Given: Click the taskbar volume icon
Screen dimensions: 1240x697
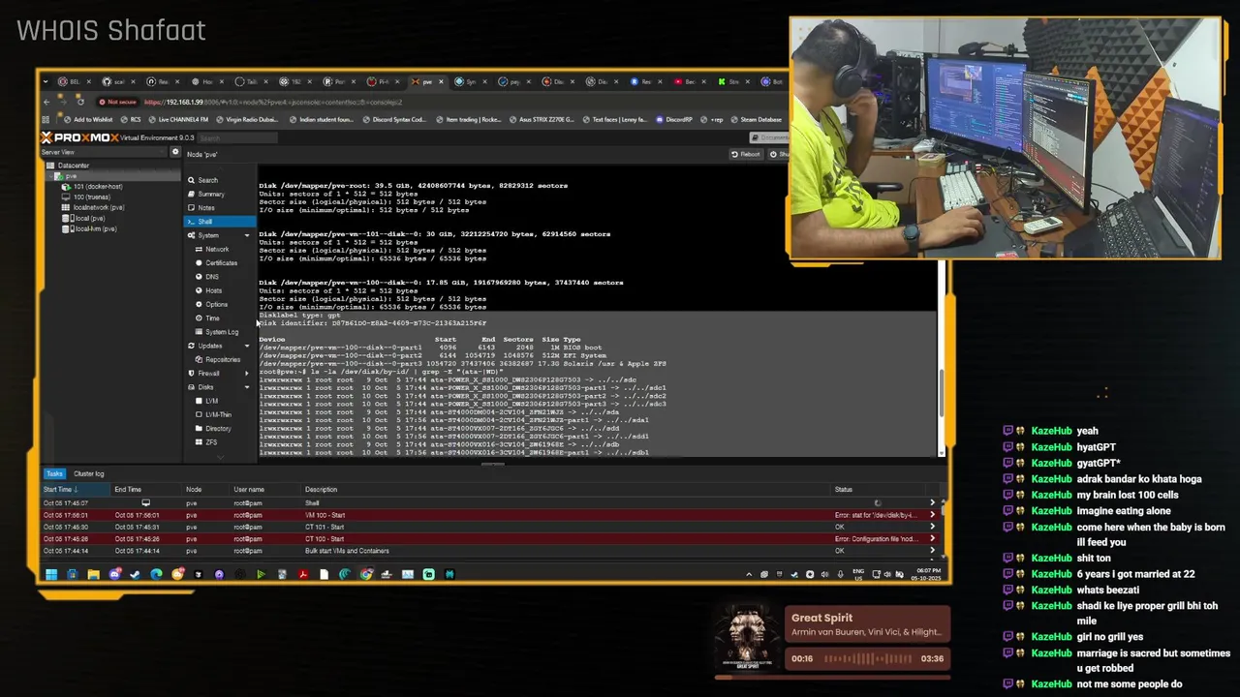Looking at the screenshot, I should 888,574.
